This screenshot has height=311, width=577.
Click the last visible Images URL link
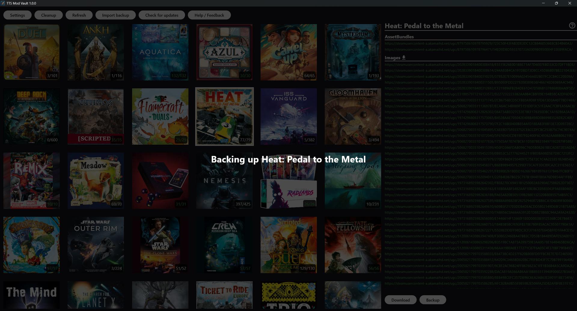[479, 283]
